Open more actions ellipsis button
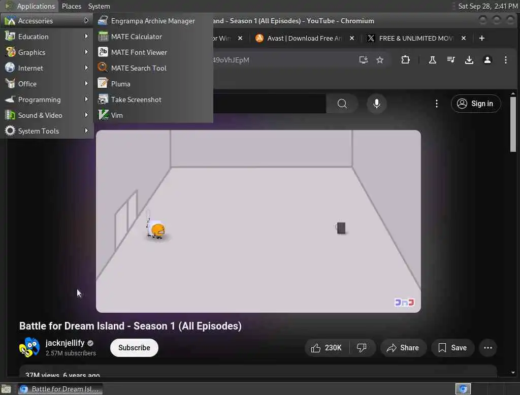Viewport: 520px width, 395px height. tap(488, 348)
